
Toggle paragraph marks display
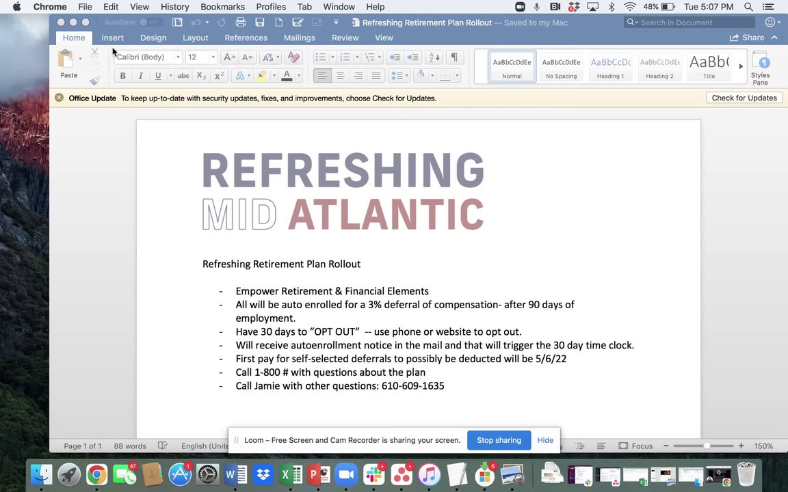click(454, 57)
